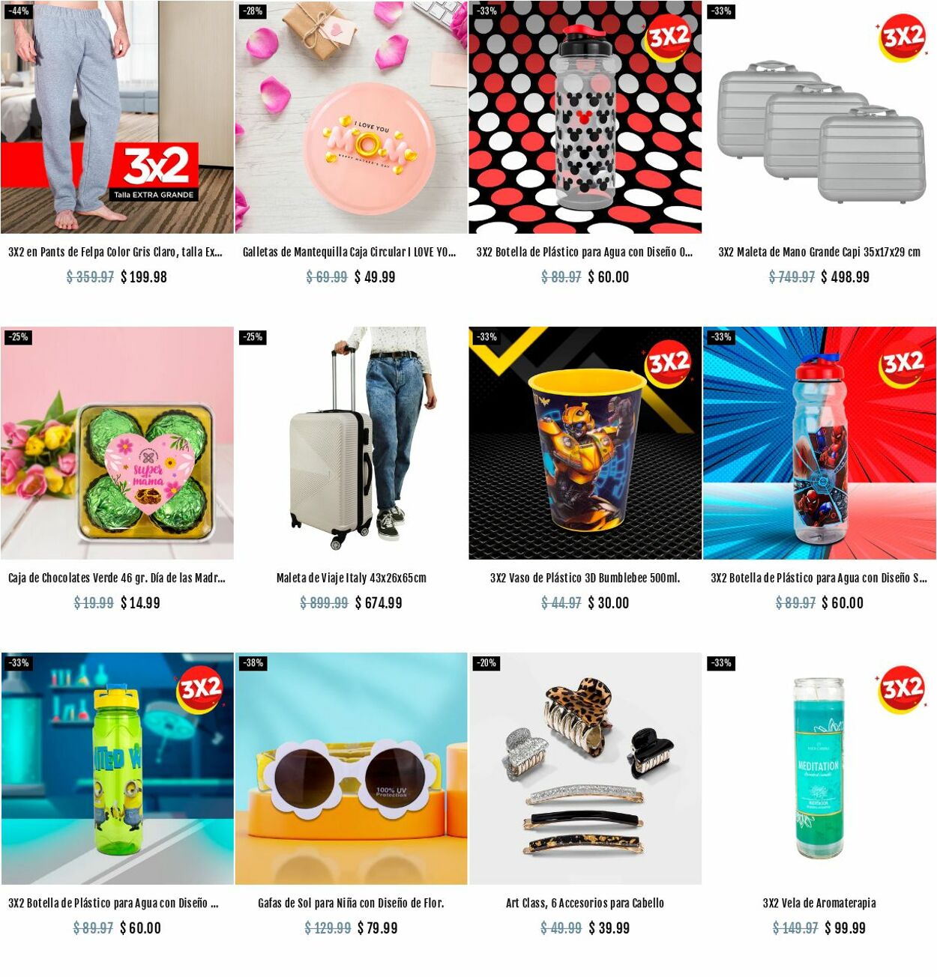This screenshot has height=977, width=937.
Task: Click the -38% discount tag on sunglasses
Action: coord(253,663)
